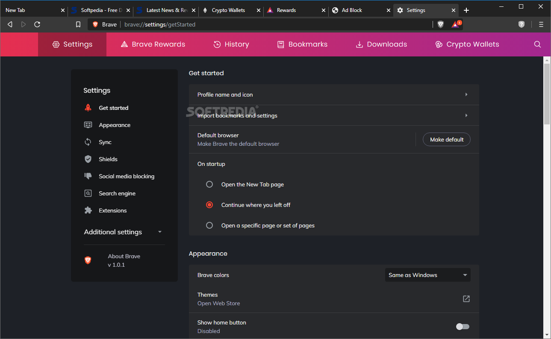Viewport: 551px width, 339px height.
Task: Reload the current page
Action: pos(37,24)
